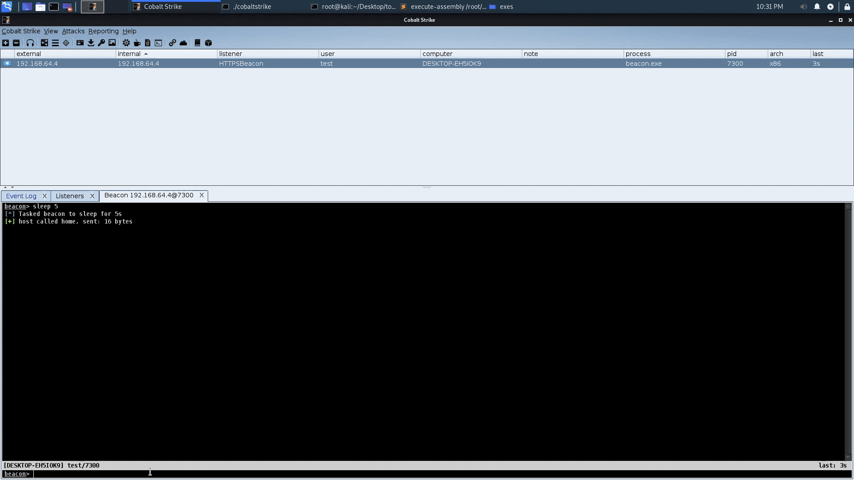854x480 pixels.
Task: Sort sessions by arch column
Action: [x=789, y=54]
